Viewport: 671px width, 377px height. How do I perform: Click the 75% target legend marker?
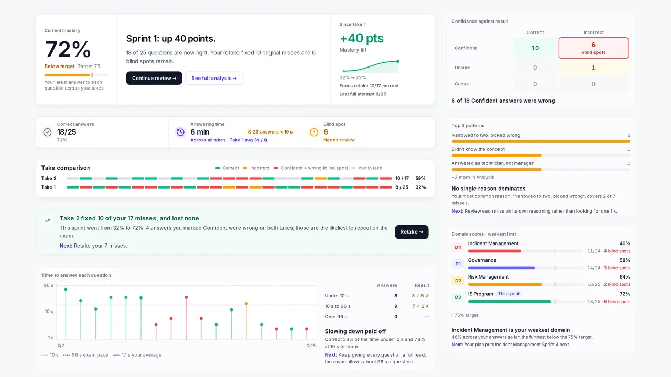click(465, 315)
